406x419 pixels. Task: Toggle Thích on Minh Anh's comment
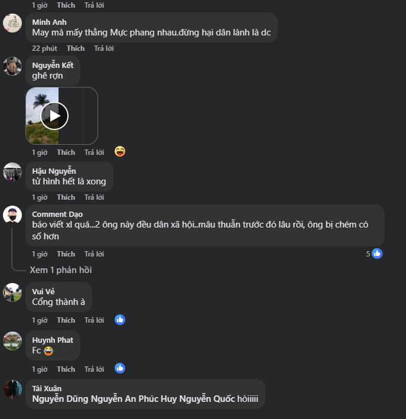point(76,48)
